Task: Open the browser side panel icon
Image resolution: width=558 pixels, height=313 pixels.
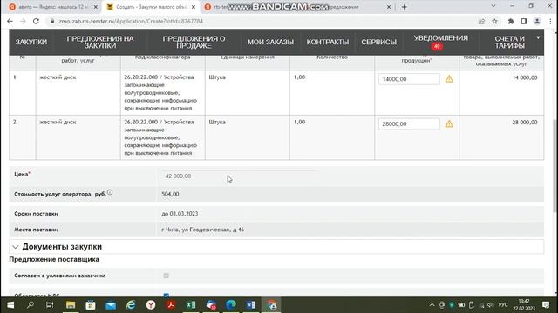Action: coord(524,21)
